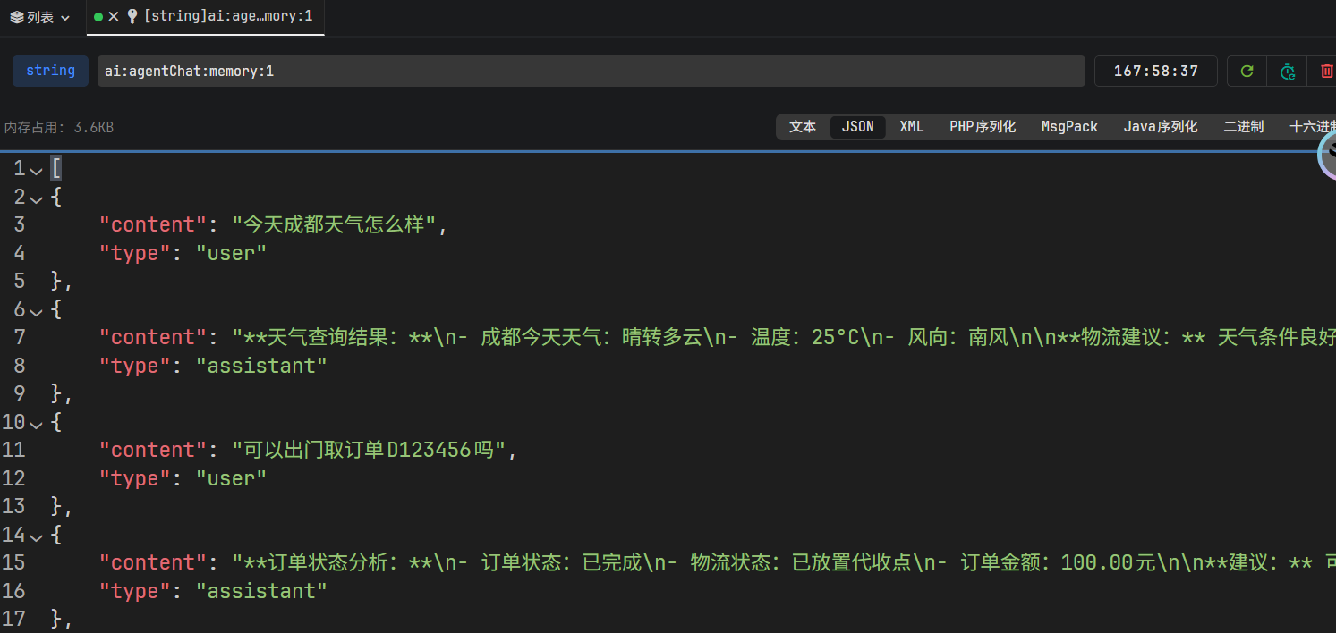Select the string type badge
Viewport: 1336px width, 633px height.
coord(50,71)
